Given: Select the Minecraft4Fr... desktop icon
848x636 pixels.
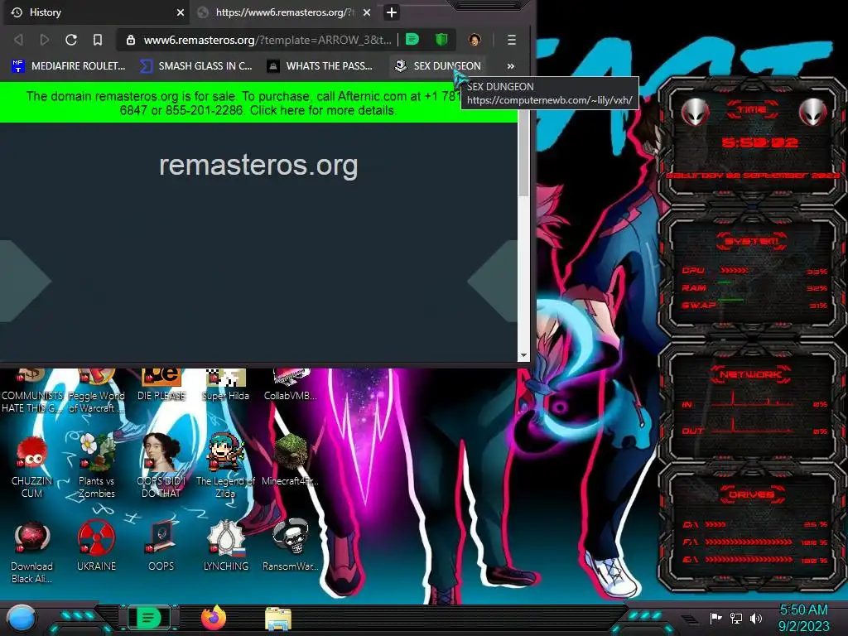Looking at the screenshot, I should click(x=291, y=460).
